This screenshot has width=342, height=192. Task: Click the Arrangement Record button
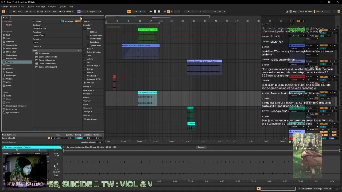pyautogui.click(x=159, y=11)
